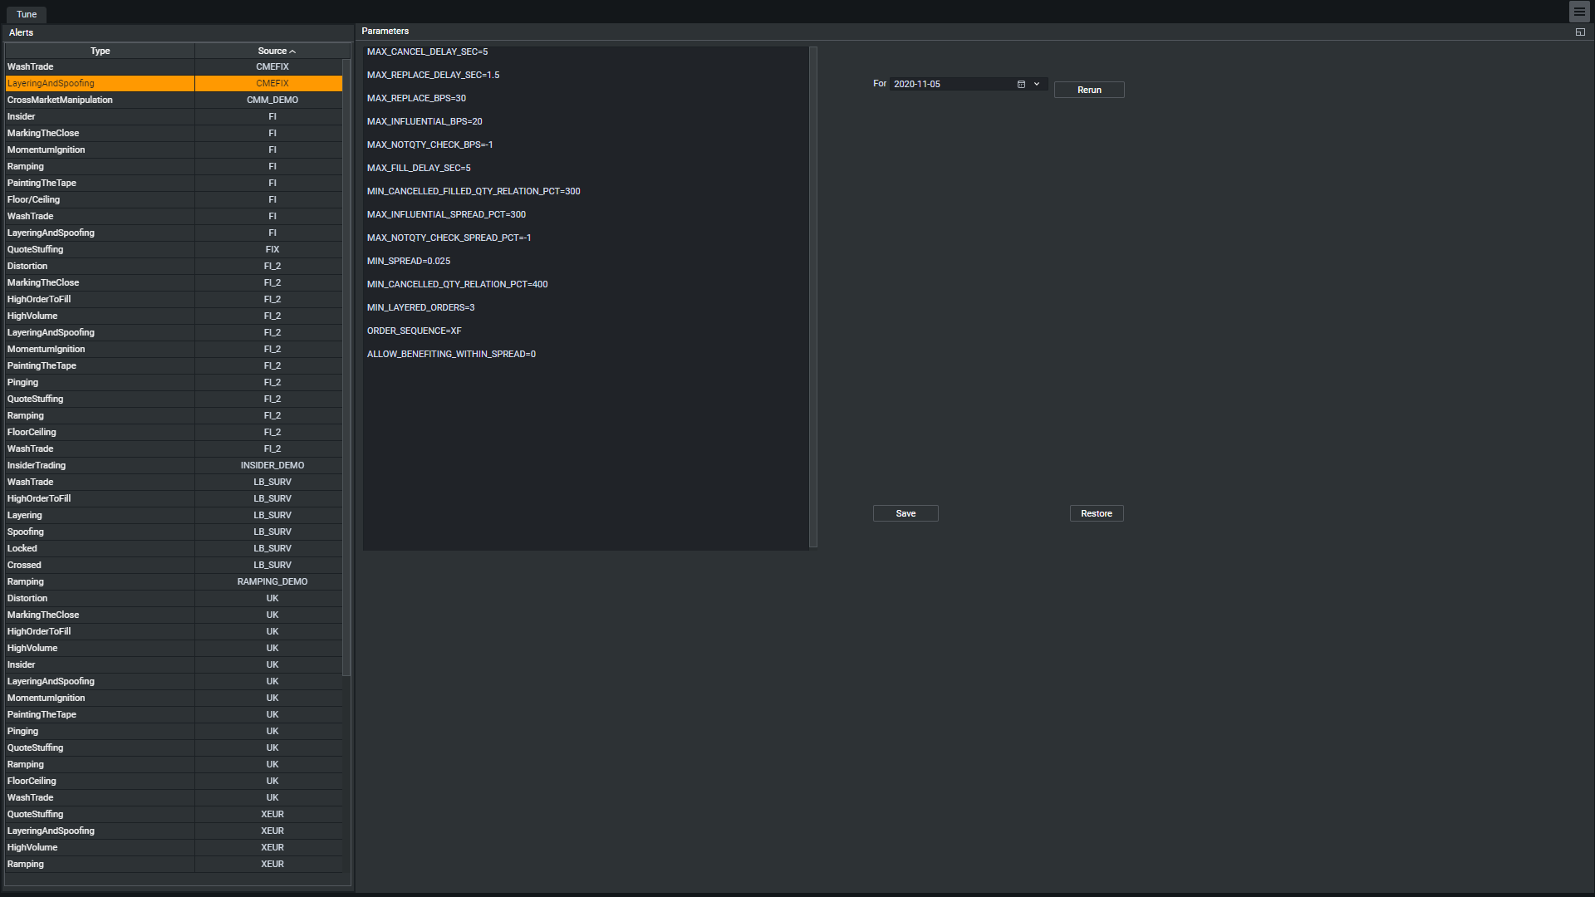Click the Type column header

(x=100, y=51)
